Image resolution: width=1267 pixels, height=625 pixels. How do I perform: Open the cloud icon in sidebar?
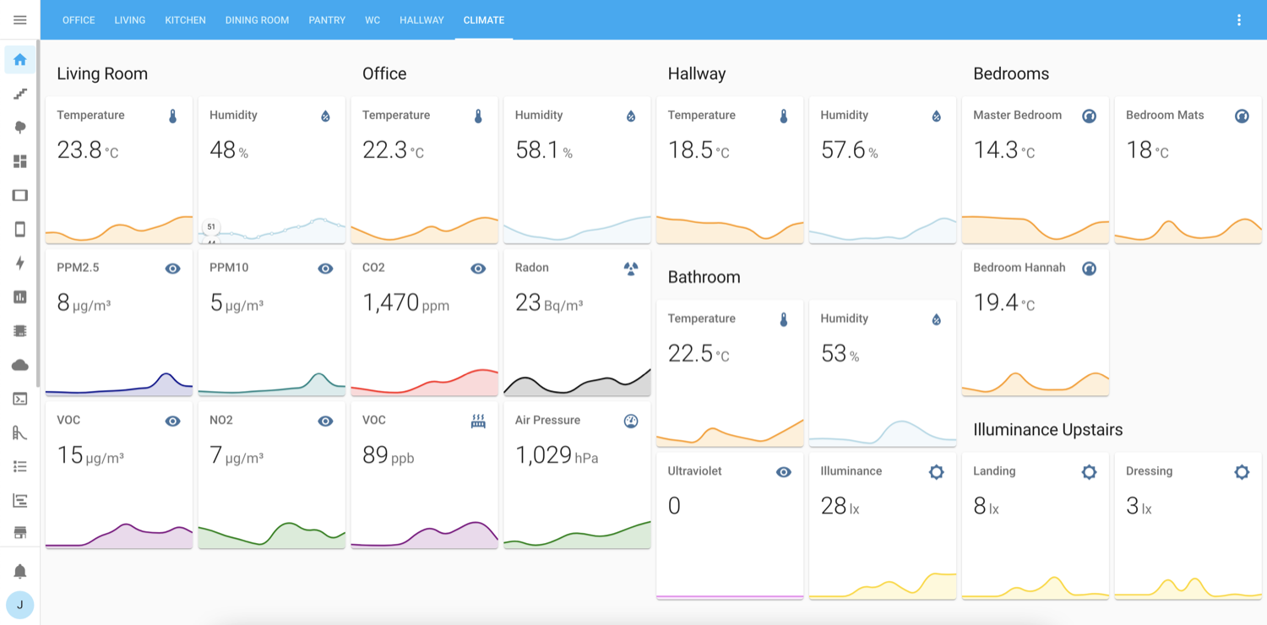(x=20, y=365)
